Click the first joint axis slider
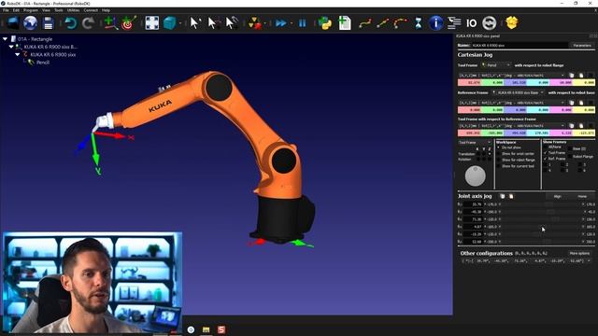The width and height of the screenshot is (598, 336). 542,204
